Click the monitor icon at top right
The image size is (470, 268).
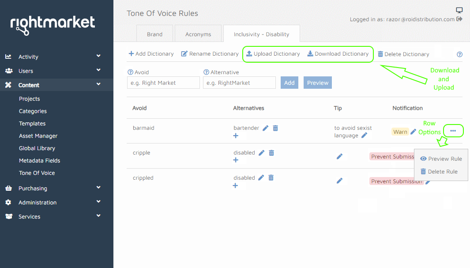pos(459,10)
